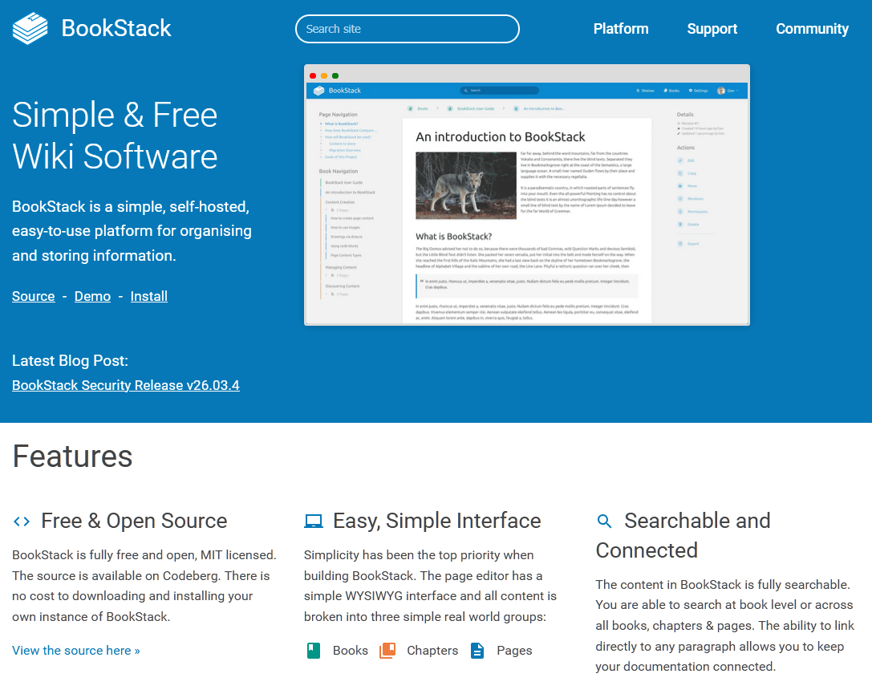Screen dimensions: 872x690
Task: Follow 'View the source here' link
Action: click(x=76, y=651)
